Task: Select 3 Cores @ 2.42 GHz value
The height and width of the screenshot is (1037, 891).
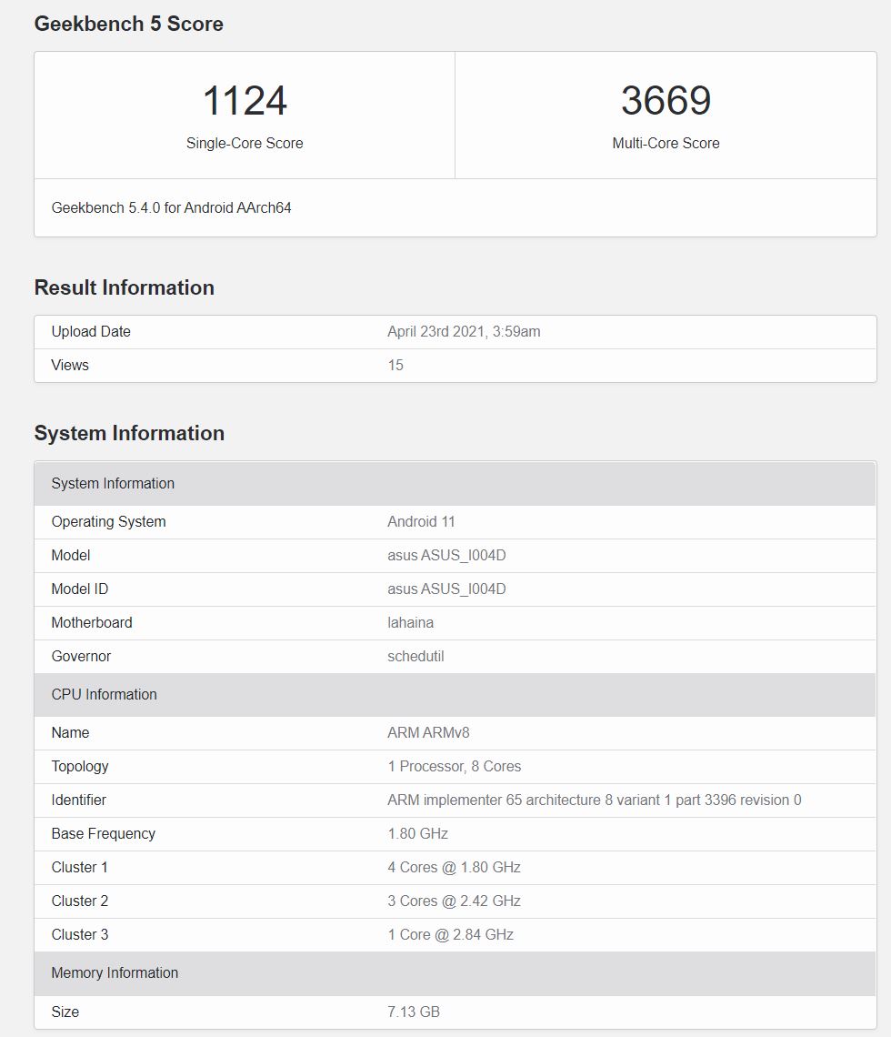Action: point(454,901)
